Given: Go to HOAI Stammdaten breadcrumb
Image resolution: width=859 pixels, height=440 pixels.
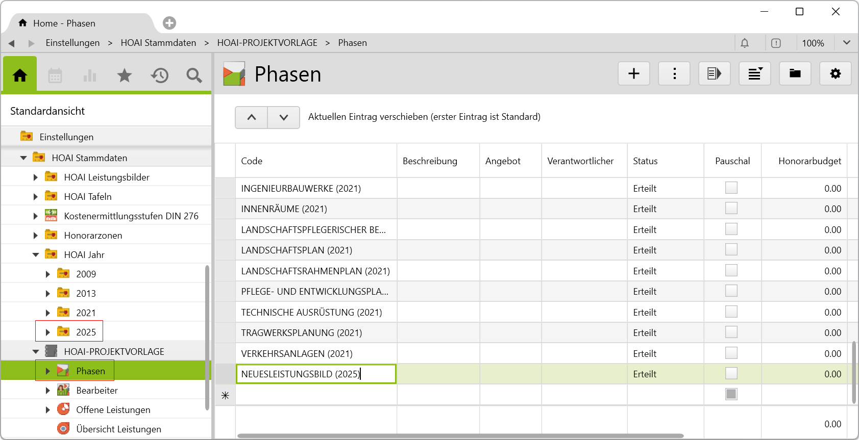Looking at the screenshot, I should 158,43.
